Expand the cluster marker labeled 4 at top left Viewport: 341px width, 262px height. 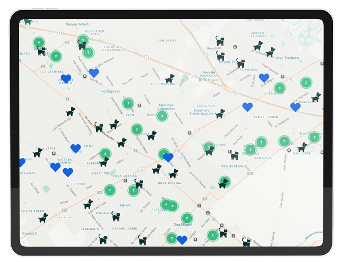click(39, 42)
